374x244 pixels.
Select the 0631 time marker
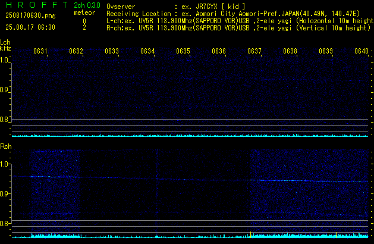pyautogui.click(x=40, y=51)
